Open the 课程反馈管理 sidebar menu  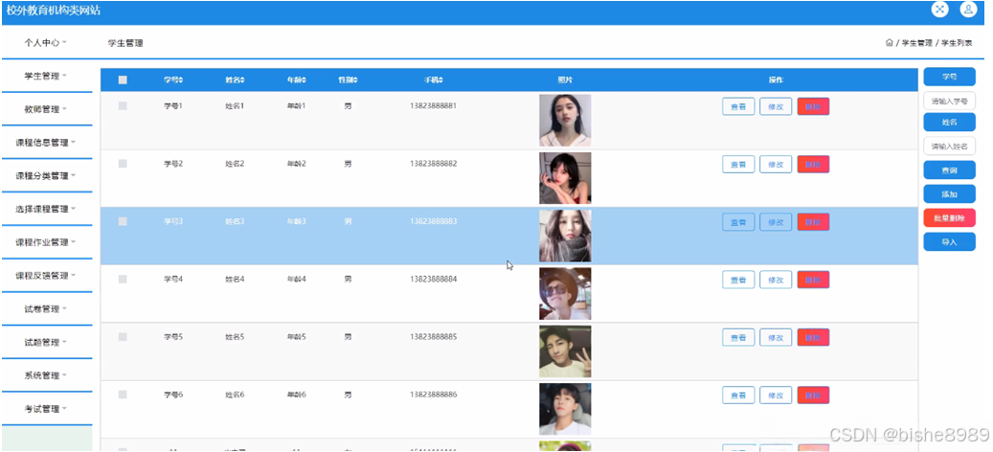pos(47,276)
